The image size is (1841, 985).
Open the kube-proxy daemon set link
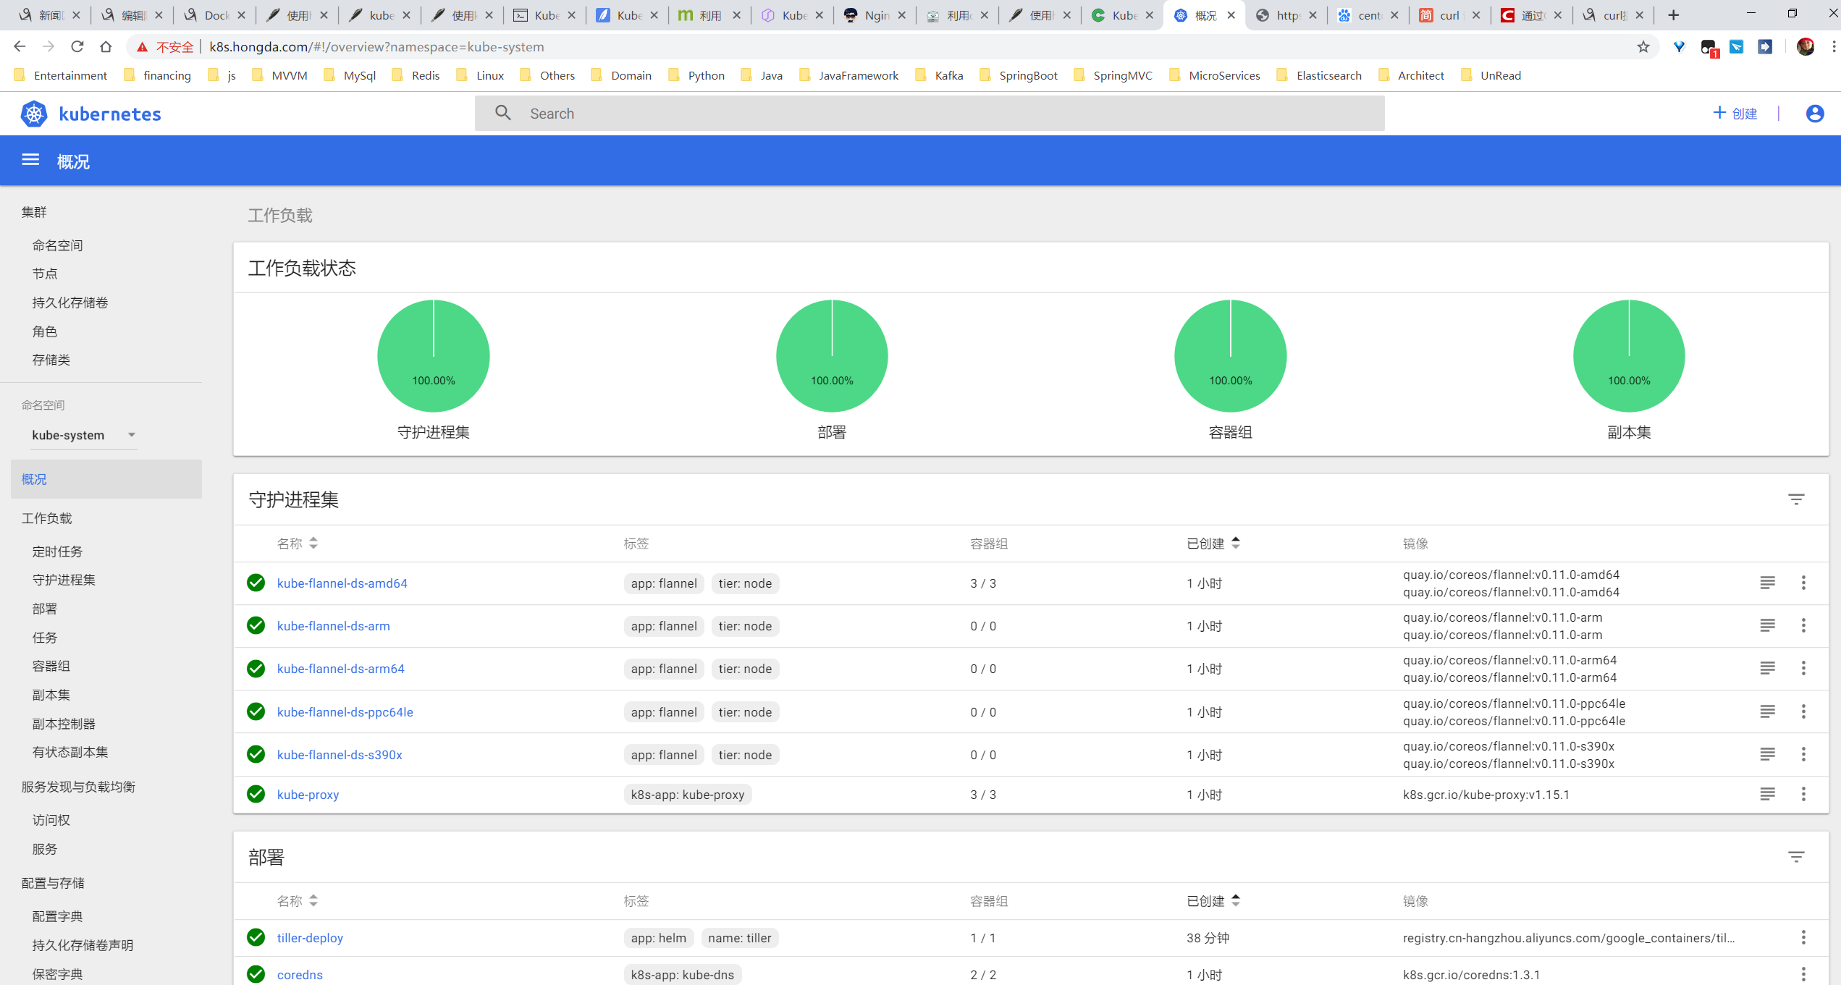click(308, 794)
